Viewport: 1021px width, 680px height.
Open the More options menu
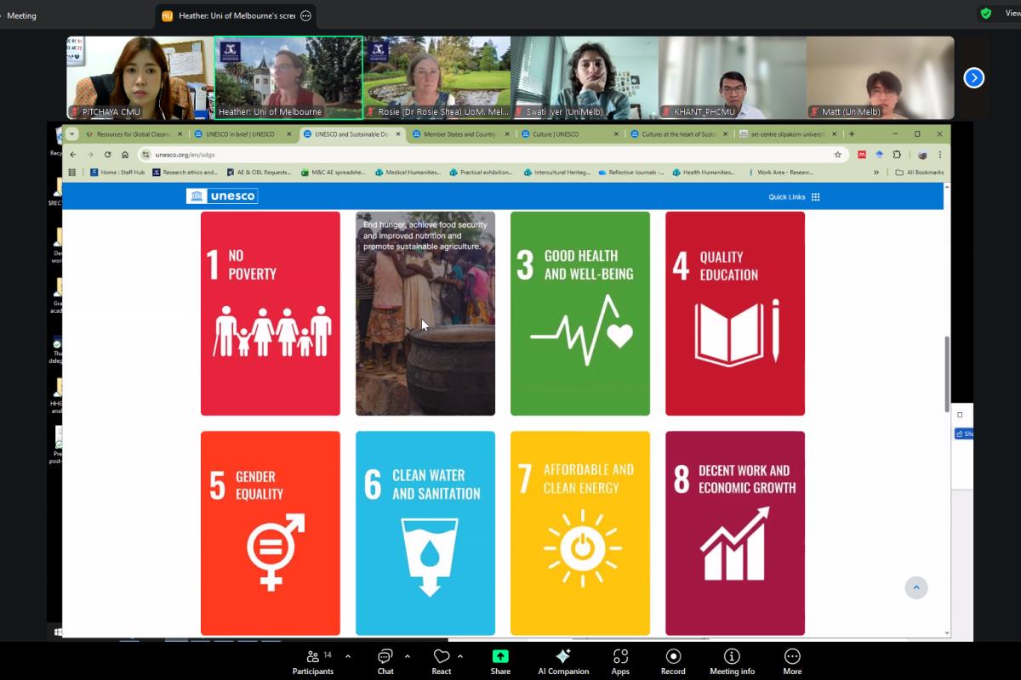[792, 660]
